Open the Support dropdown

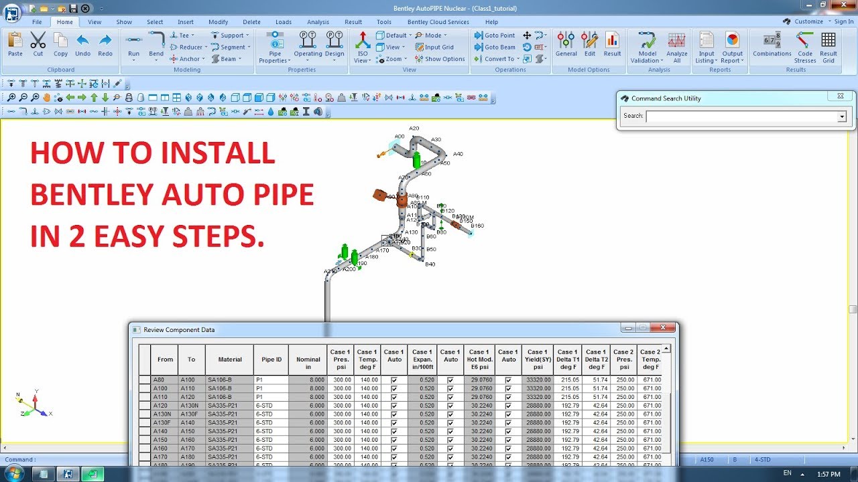[x=230, y=35]
